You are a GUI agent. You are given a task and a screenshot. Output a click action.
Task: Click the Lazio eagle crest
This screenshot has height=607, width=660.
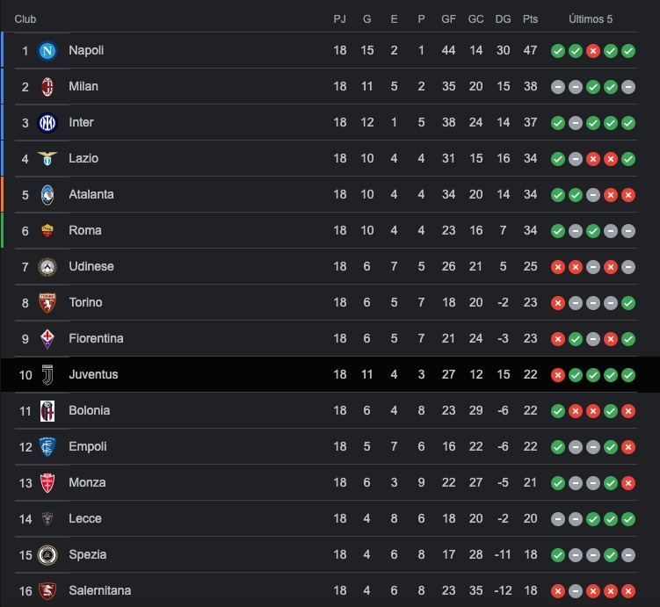click(x=47, y=159)
